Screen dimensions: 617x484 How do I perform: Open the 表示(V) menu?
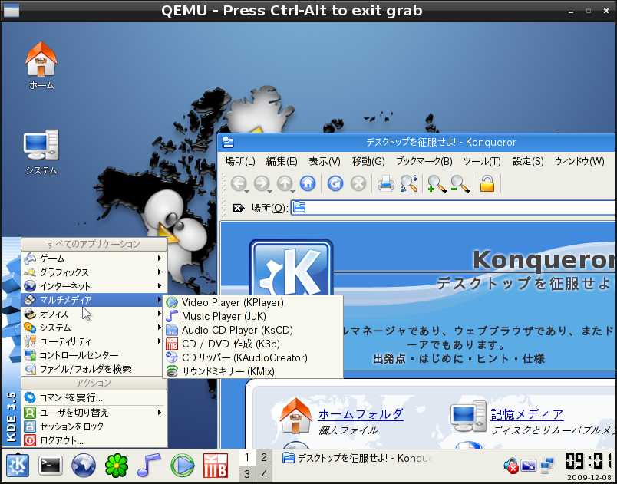(x=325, y=161)
